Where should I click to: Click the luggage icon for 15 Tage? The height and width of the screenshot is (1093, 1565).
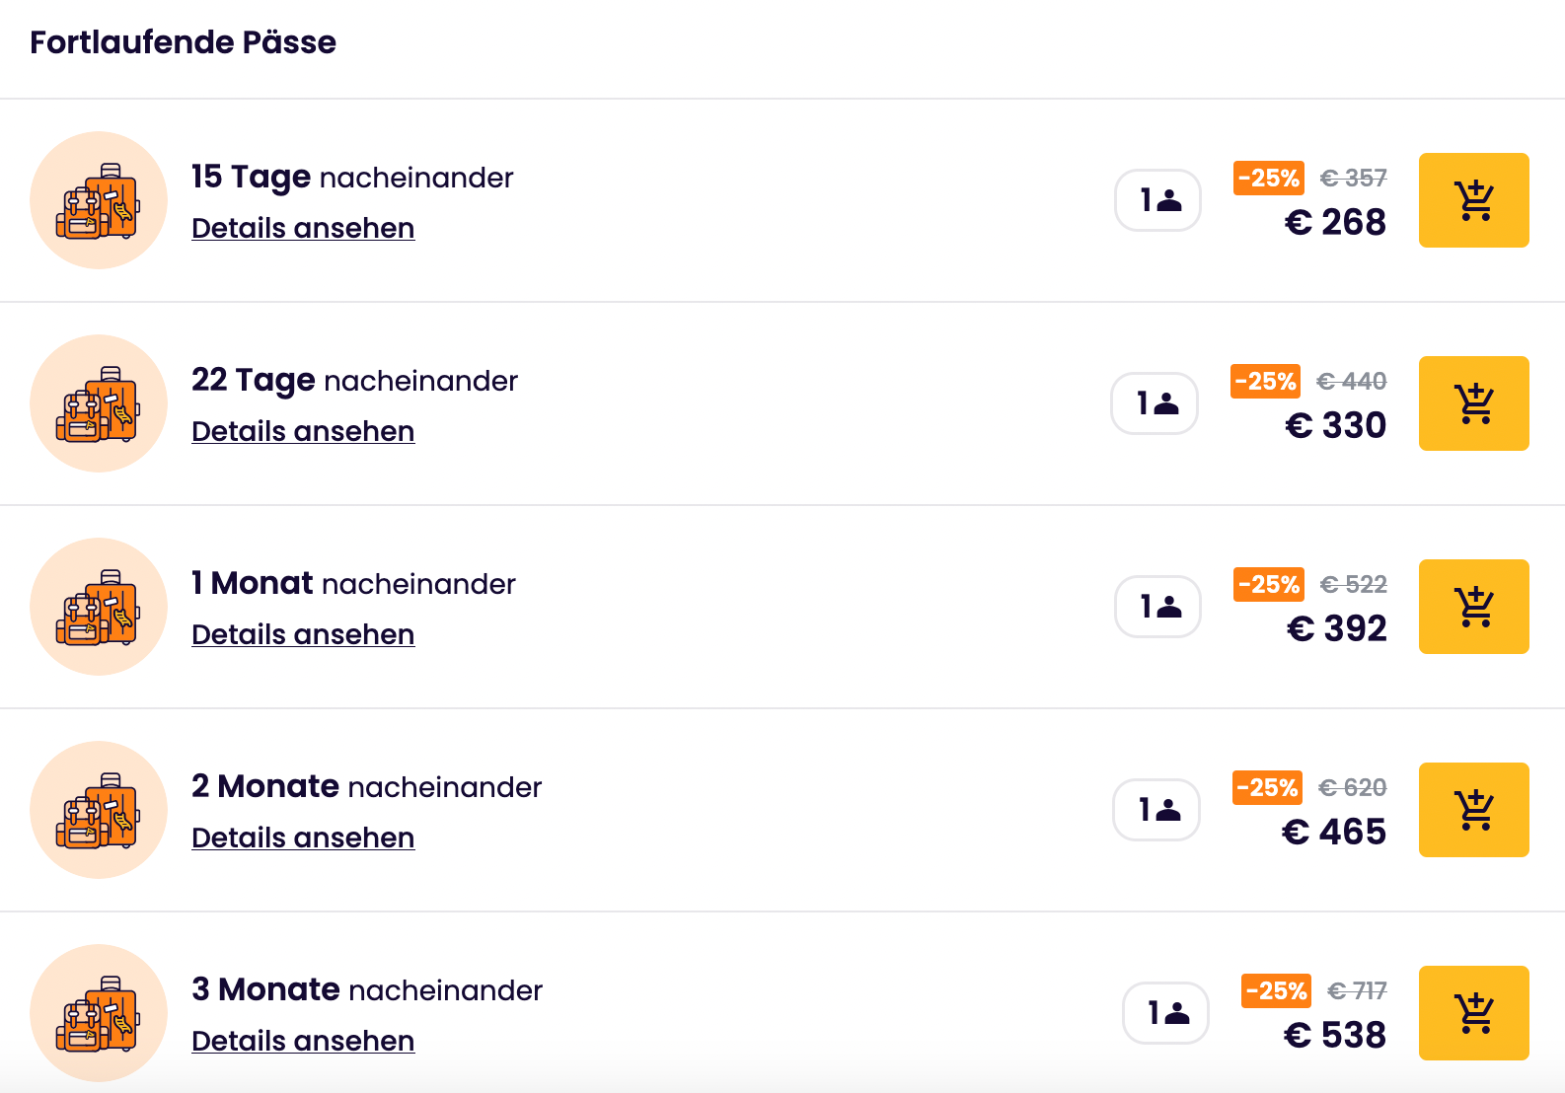pos(99,200)
